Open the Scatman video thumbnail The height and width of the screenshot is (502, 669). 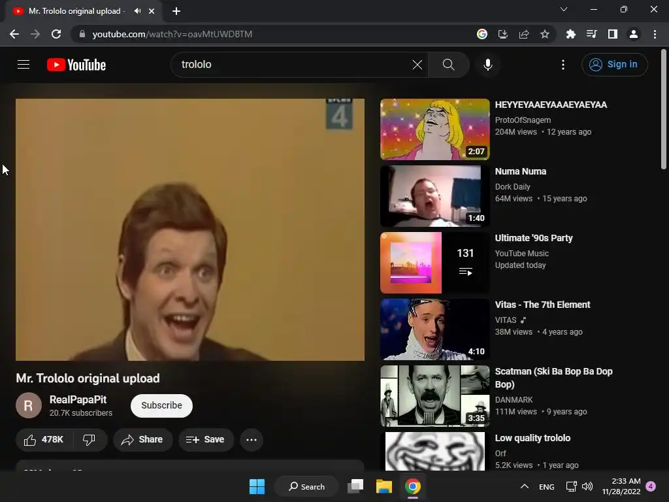pos(434,395)
